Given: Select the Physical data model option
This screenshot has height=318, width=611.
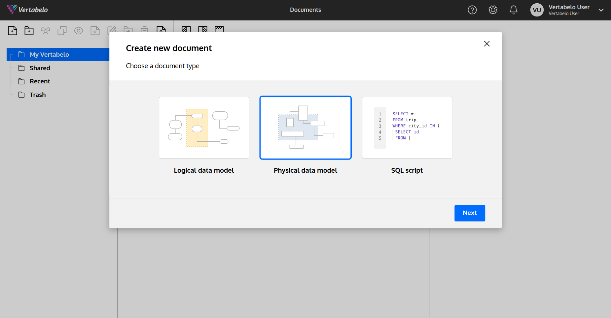Looking at the screenshot, I should pyautogui.click(x=305, y=128).
